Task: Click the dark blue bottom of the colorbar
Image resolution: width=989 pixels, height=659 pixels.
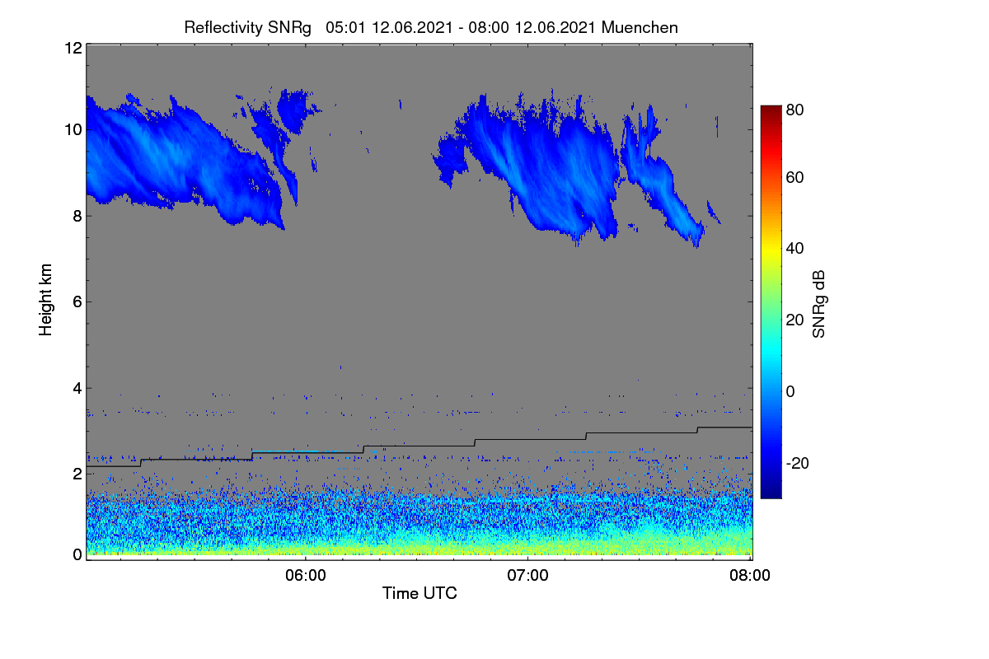Action: [x=770, y=491]
